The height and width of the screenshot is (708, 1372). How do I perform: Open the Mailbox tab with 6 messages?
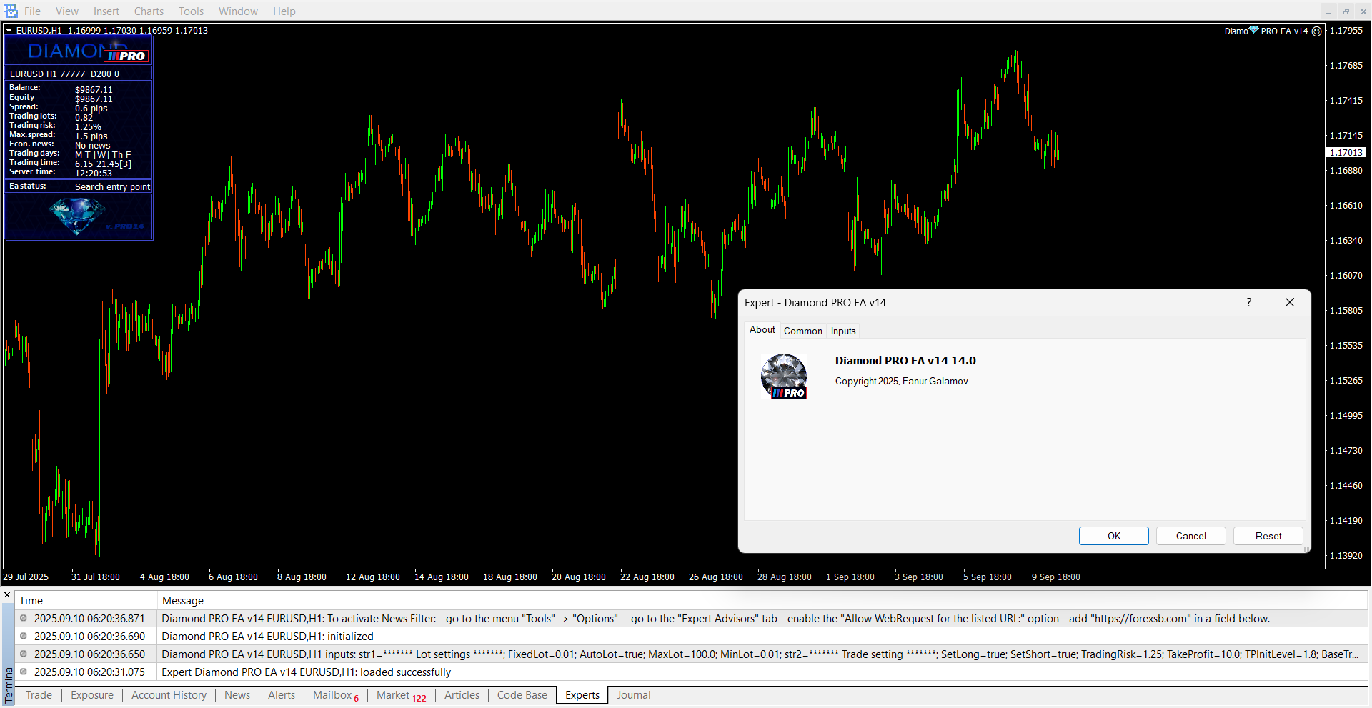pos(336,695)
